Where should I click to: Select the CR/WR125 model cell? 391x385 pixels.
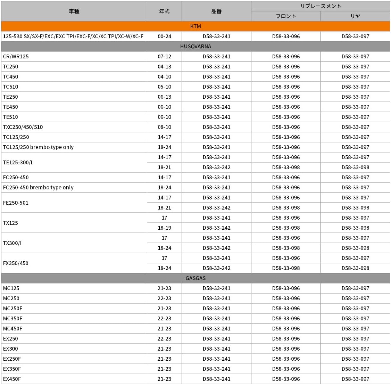(74, 57)
